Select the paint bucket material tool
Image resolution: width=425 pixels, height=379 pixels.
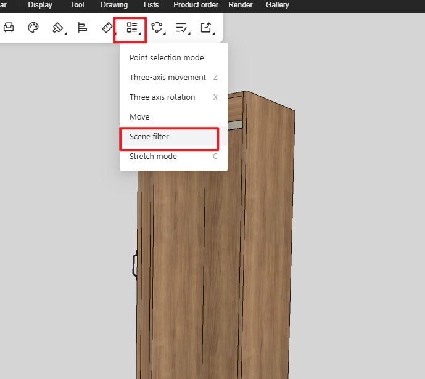(x=58, y=28)
